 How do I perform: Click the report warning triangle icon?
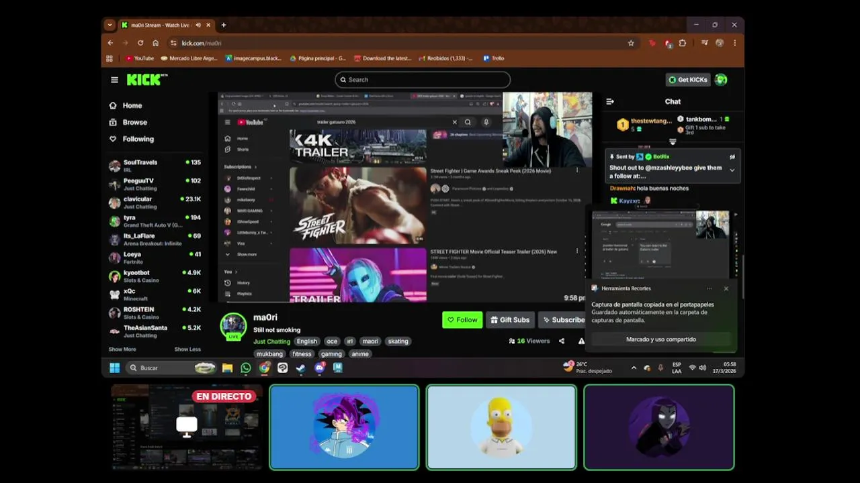click(x=581, y=341)
